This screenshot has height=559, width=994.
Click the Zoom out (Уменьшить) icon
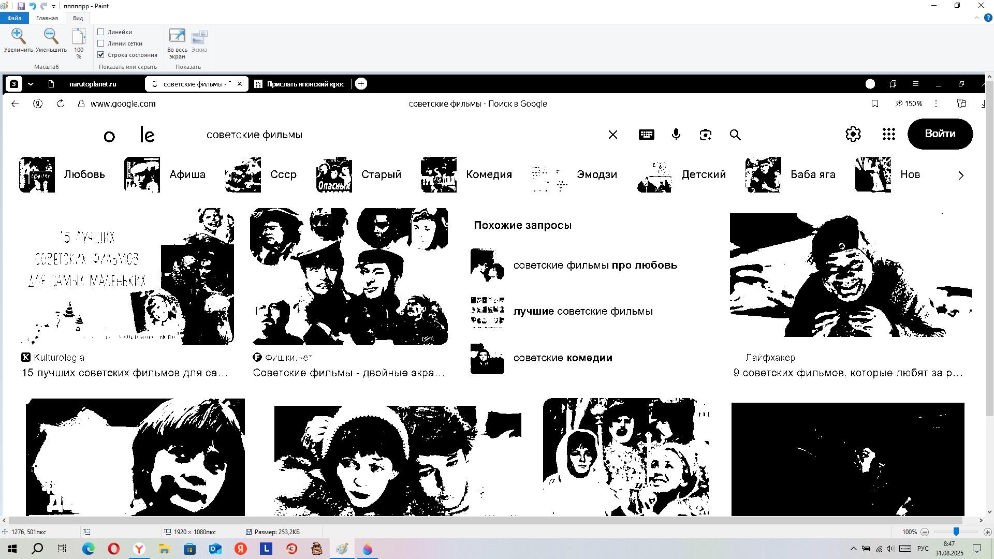51,37
